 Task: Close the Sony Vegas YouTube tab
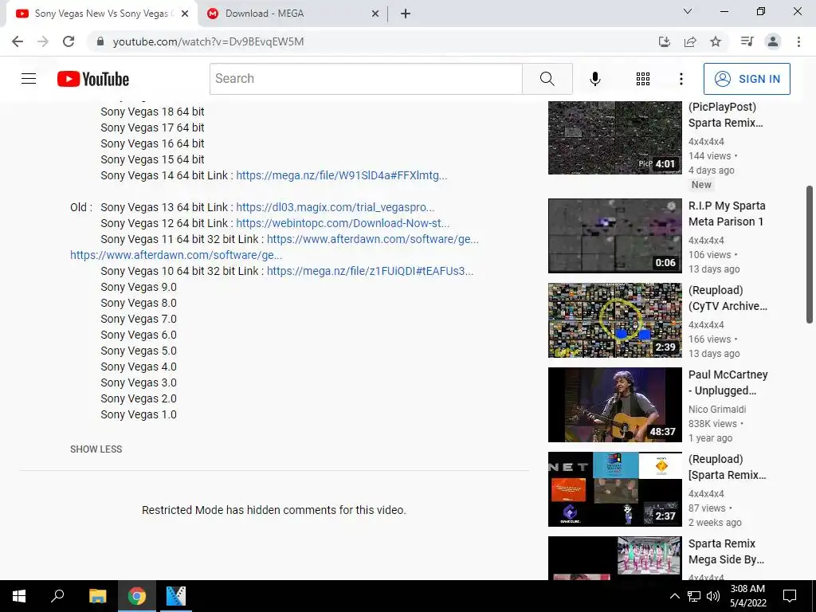click(184, 14)
